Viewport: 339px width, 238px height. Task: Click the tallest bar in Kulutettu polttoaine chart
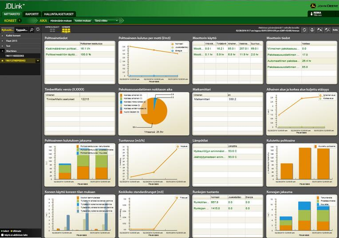click(305, 164)
